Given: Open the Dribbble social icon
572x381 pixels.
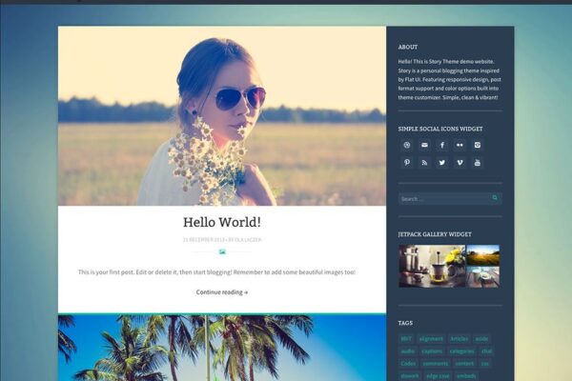Looking at the screenshot, I should pyautogui.click(x=407, y=145).
